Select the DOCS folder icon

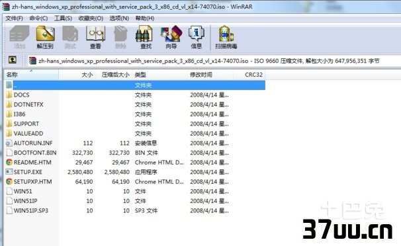(9, 95)
